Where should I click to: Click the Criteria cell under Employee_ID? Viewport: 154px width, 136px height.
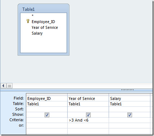(47, 120)
